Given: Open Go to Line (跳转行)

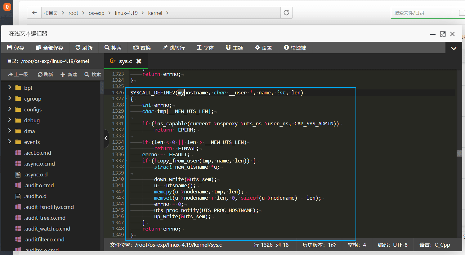Looking at the screenshot, I should coord(173,48).
